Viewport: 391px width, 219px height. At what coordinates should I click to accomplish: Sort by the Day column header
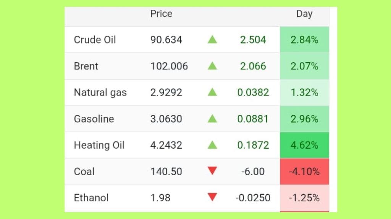[x=304, y=14]
